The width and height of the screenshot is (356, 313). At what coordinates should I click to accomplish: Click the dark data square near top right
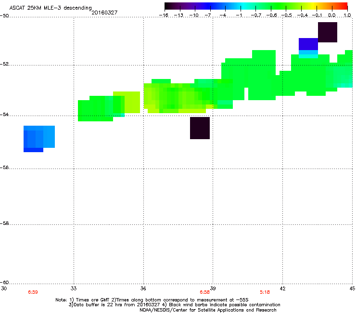328,32
